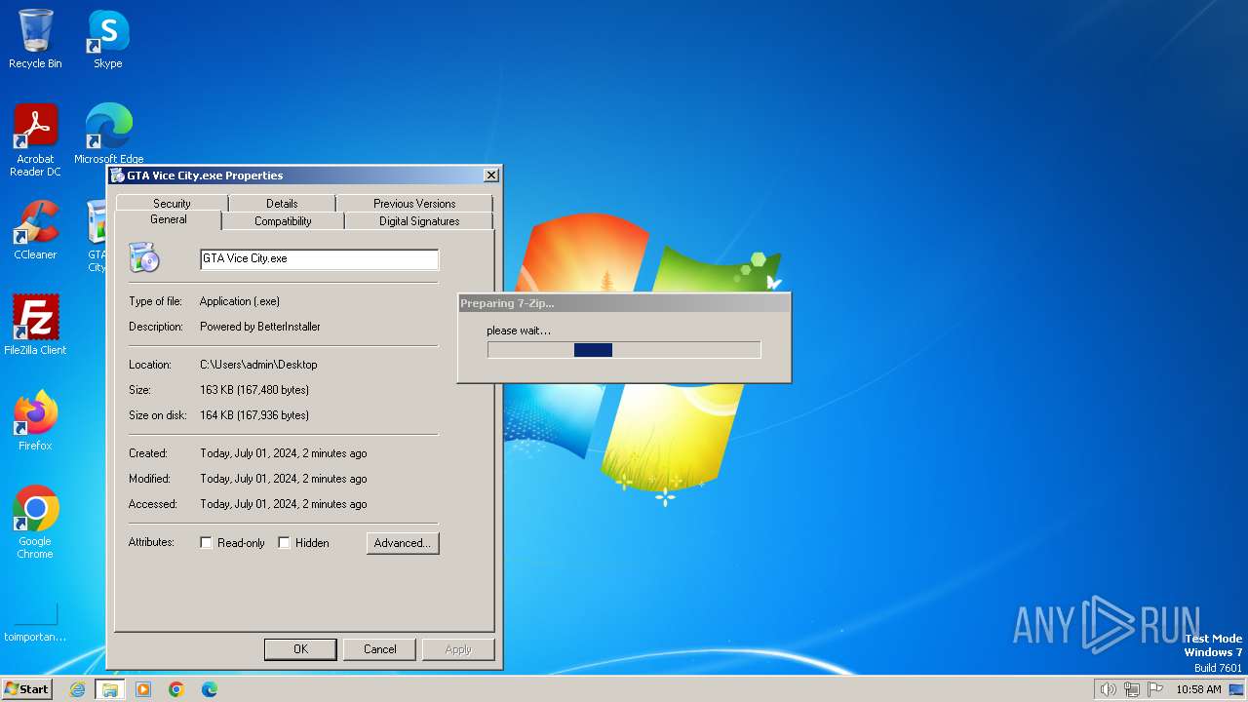Screen dimensions: 1248x702
Task: Toggle the Hidden attribute checkbox
Action: click(x=284, y=543)
